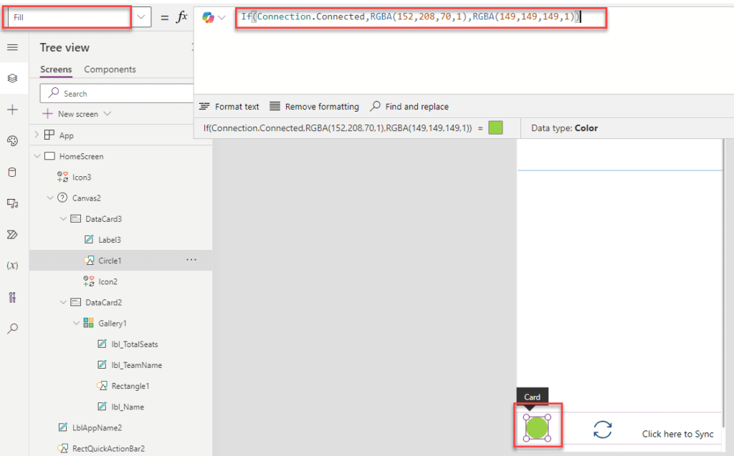Open the Tree view layers icon
Screen dimensions: 734x456
12,78
